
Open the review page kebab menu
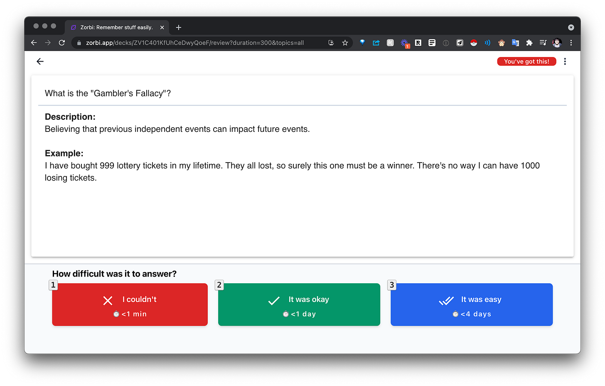565,62
